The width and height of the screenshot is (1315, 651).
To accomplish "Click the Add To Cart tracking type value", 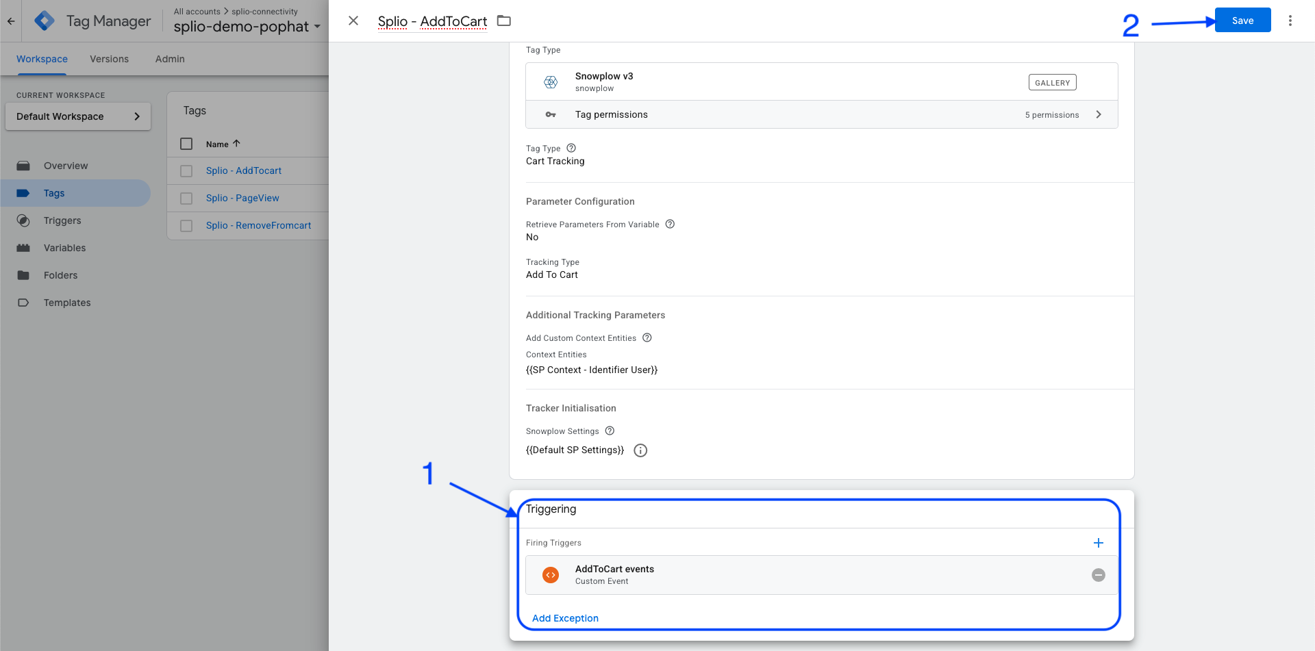I will point(552,275).
